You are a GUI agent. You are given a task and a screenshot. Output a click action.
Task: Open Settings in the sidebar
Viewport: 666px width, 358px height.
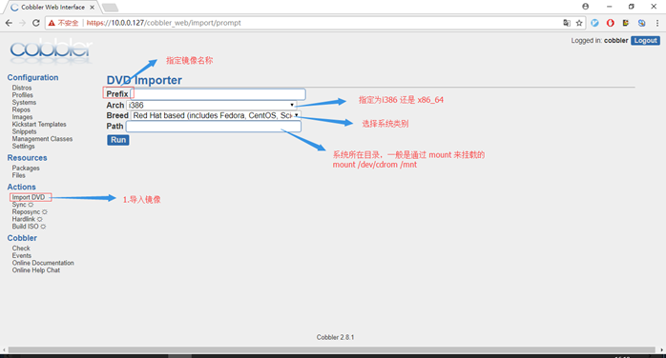pyautogui.click(x=23, y=146)
